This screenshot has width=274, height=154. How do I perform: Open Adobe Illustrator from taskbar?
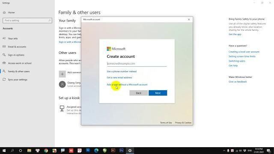(113, 151)
